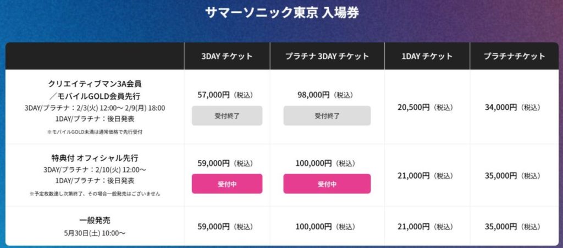Click the grey 受付終了 button under 98,000円
563x248 pixels.
pos(327,115)
